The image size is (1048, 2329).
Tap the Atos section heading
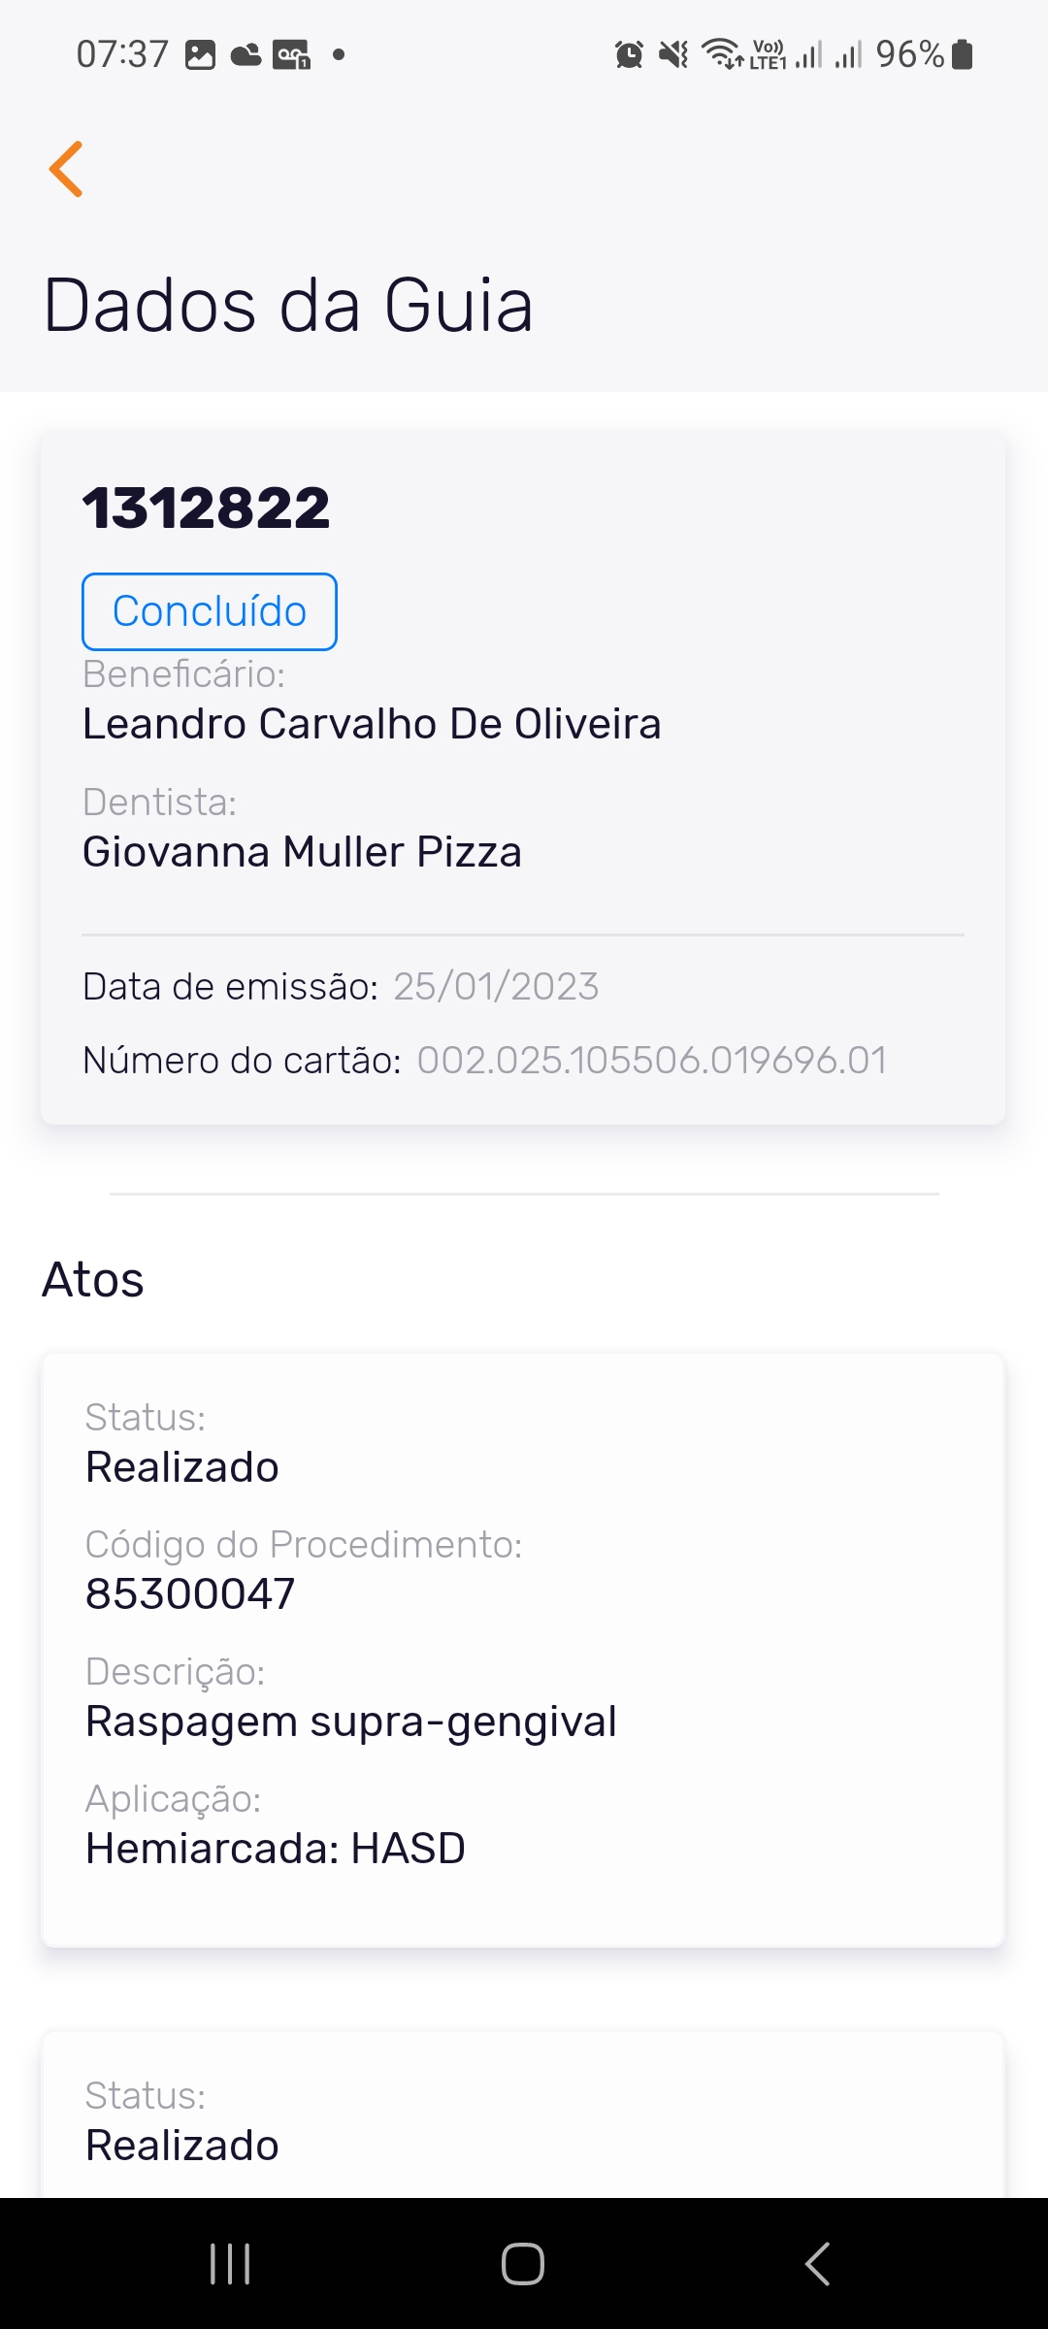pos(93,1280)
